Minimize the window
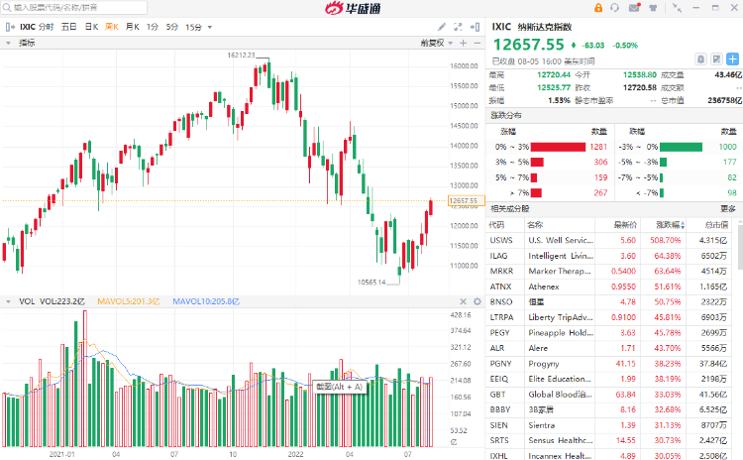The height and width of the screenshot is (460, 743). pos(696,8)
